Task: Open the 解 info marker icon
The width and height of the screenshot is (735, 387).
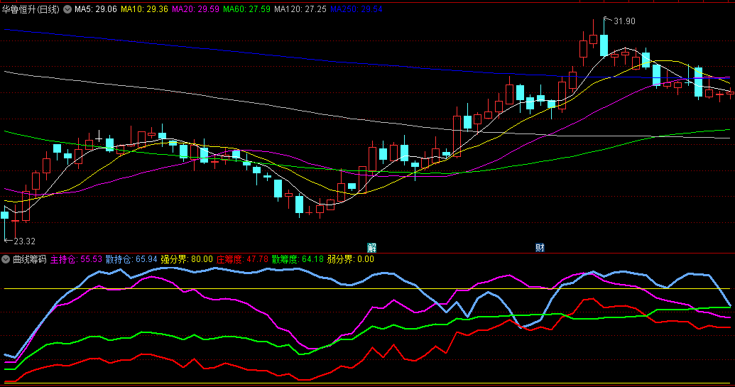Action: 371,248
